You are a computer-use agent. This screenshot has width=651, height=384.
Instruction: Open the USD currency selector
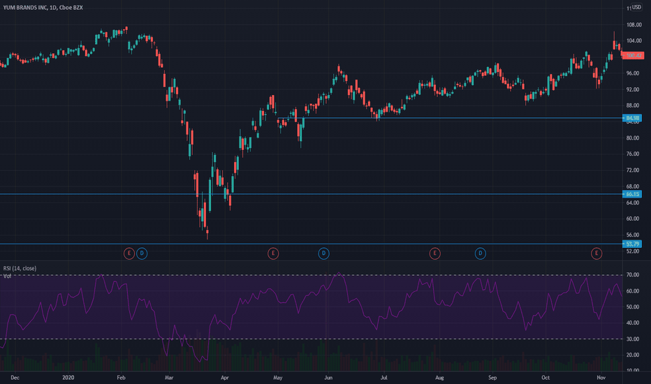pyautogui.click(x=636, y=8)
